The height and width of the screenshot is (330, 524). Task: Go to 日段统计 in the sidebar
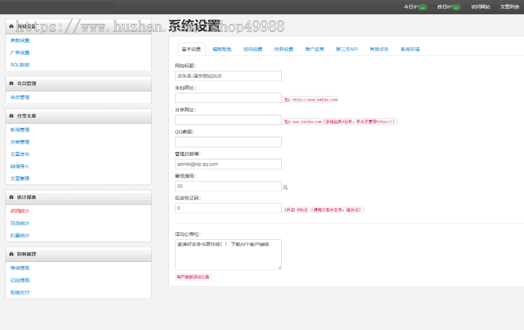[x=20, y=223]
